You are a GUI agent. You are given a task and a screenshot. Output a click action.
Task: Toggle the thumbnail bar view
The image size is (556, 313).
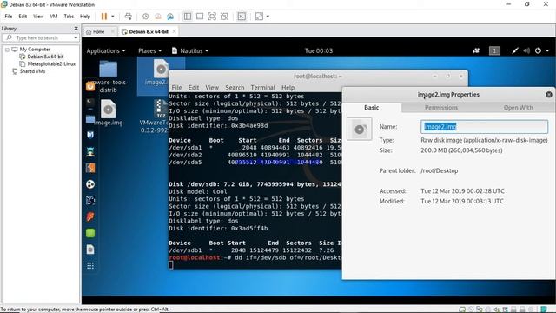click(x=200, y=17)
